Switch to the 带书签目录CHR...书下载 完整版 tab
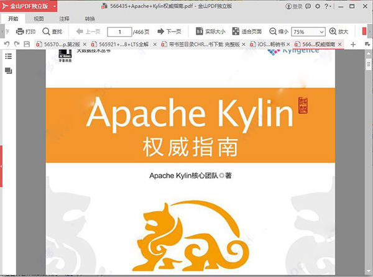The image size is (373, 277). [x=201, y=44]
